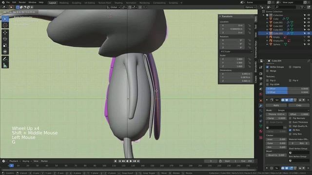Viewport: 312px width, 175px height.
Task: Enable the Flip Normals checkbox
Action: point(290,118)
